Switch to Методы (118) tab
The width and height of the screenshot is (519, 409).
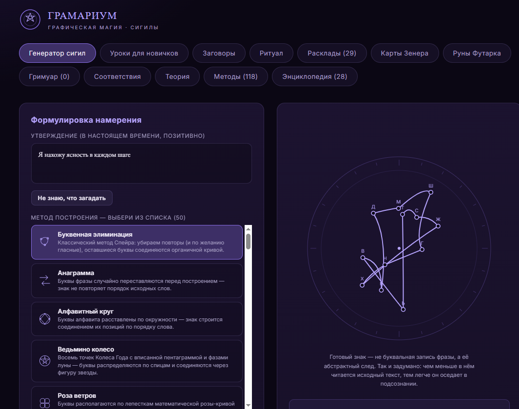click(236, 77)
